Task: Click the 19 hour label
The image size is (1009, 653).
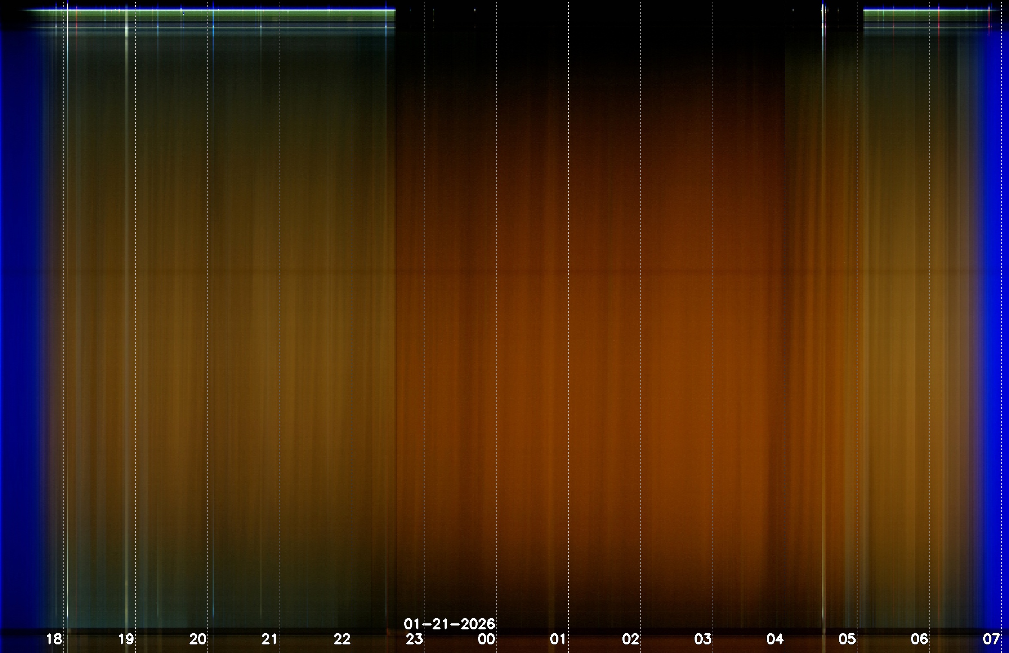Action: point(126,639)
